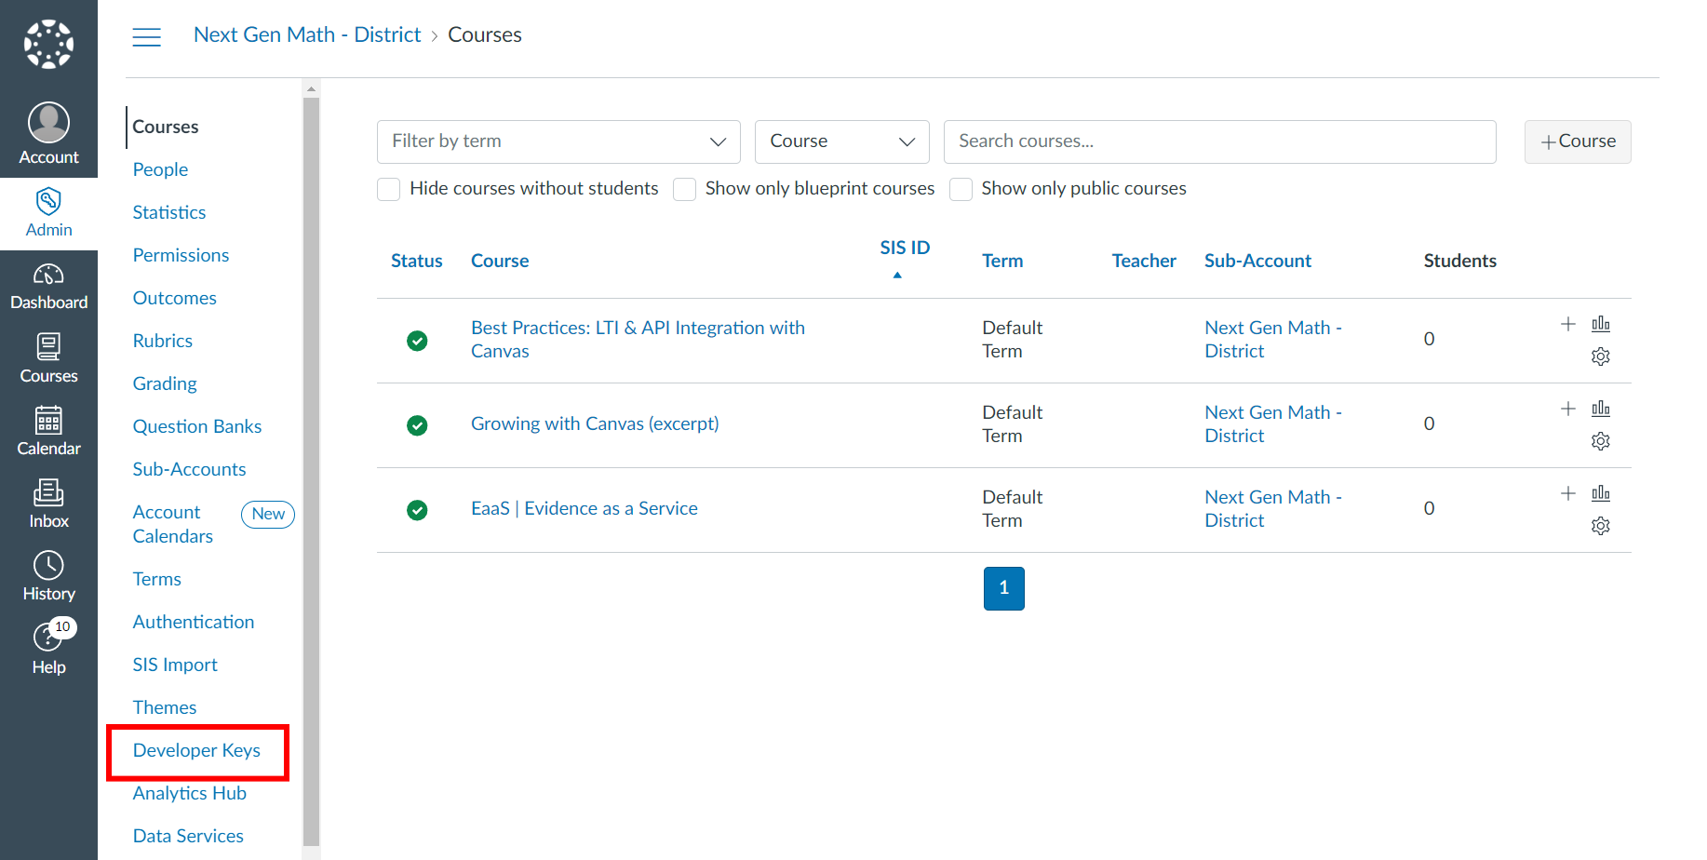Sort table by Term column header
This screenshot has height=860, width=1707.
(1002, 262)
